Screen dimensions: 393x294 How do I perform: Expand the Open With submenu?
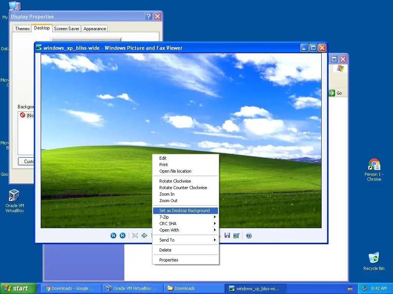point(185,230)
